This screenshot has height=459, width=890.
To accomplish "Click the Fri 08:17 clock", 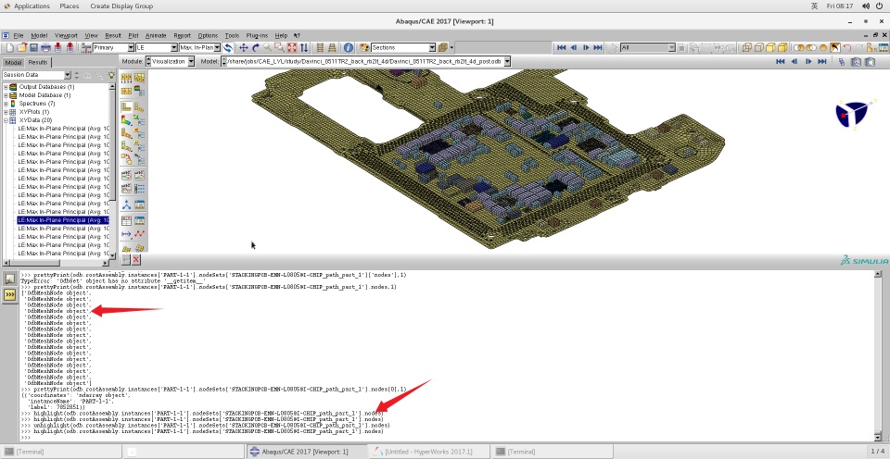I will 840,6.
